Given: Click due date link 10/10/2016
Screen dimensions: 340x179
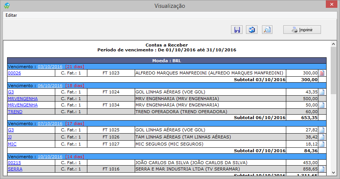Looking at the screenshot, I should 50,157.
